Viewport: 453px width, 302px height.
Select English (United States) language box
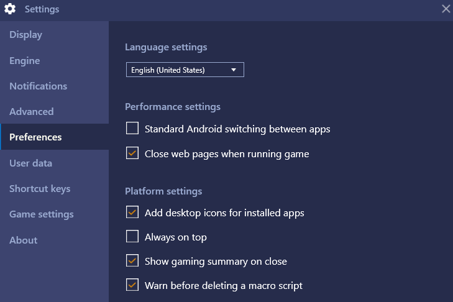[x=185, y=70]
